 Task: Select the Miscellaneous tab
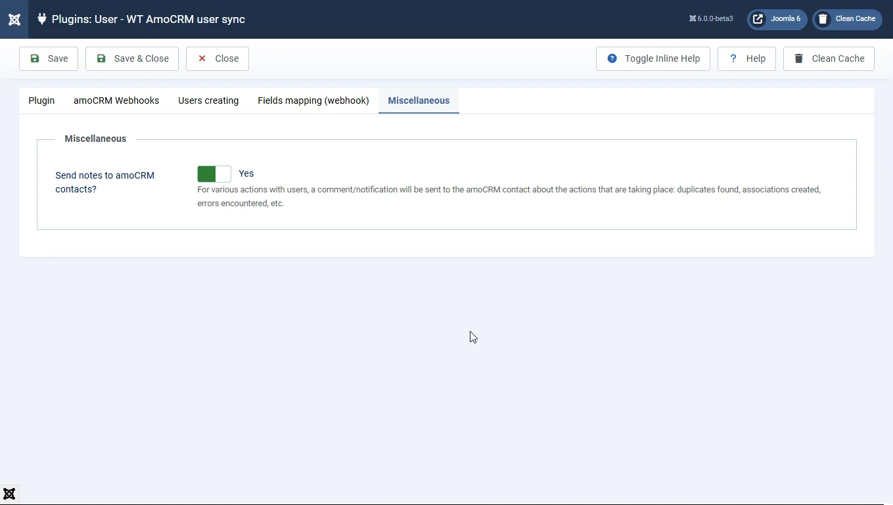pos(419,100)
